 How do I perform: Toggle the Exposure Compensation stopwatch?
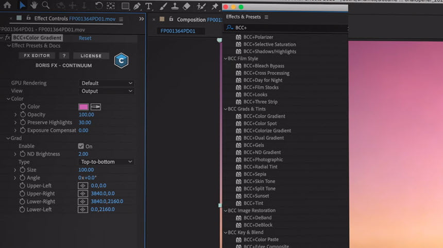(23, 130)
